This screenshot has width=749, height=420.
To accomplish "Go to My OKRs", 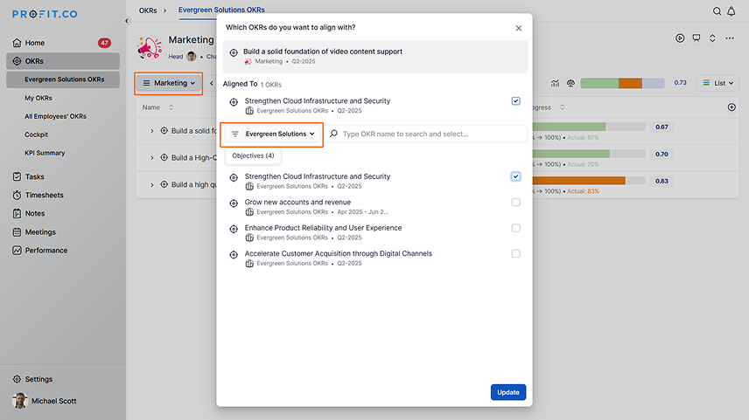I will pos(38,98).
